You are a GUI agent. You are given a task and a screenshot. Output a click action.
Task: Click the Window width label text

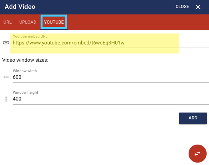[x=25, y=71]
